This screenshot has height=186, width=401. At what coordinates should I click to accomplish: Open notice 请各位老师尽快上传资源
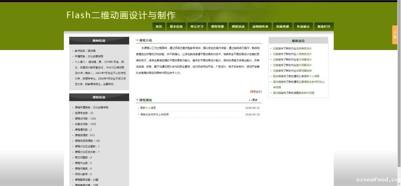click(154, 115)
